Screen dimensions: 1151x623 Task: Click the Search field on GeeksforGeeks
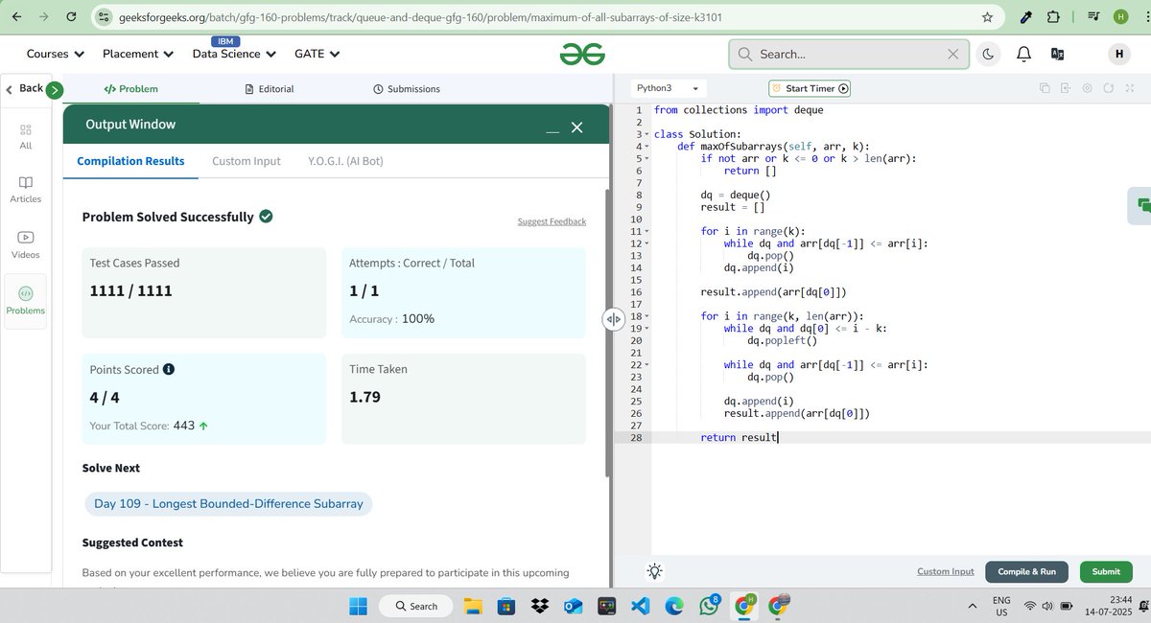point(848,55)
